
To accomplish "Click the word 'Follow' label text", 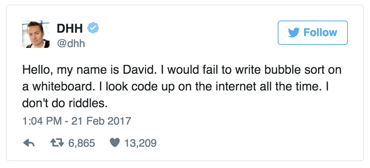I will click(x=320, y=32).
